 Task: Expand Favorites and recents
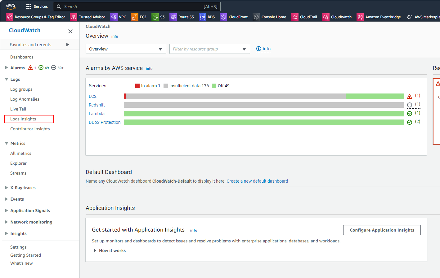[x=68, y=45]
